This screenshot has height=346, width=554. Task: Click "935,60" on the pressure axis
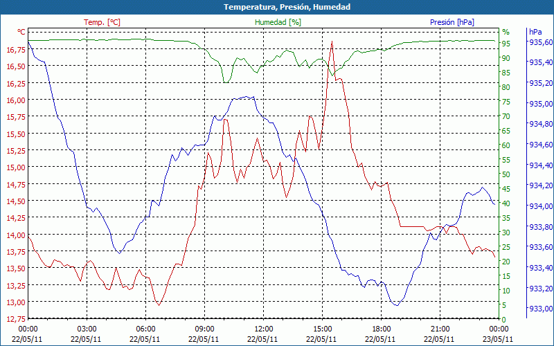[x=541, y=42]
